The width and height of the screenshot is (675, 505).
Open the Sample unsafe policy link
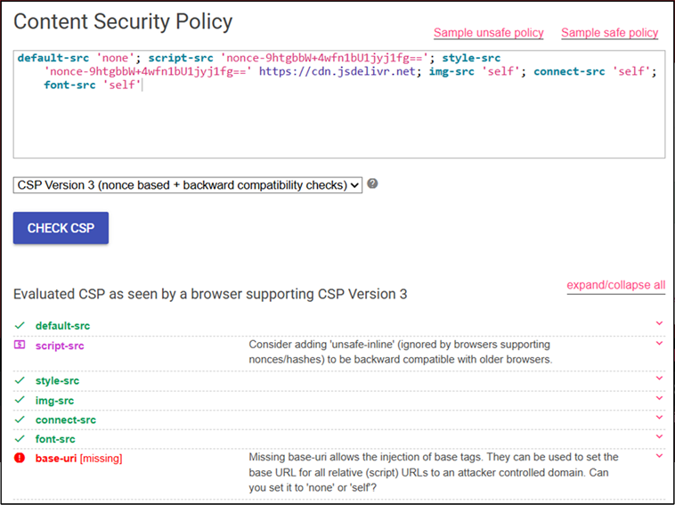489,33
